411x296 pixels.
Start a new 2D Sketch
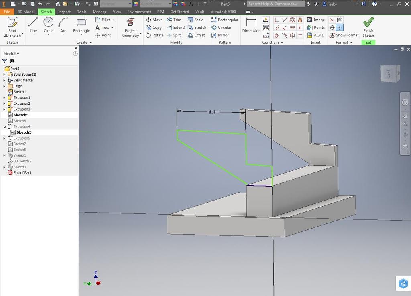[12, 27]
